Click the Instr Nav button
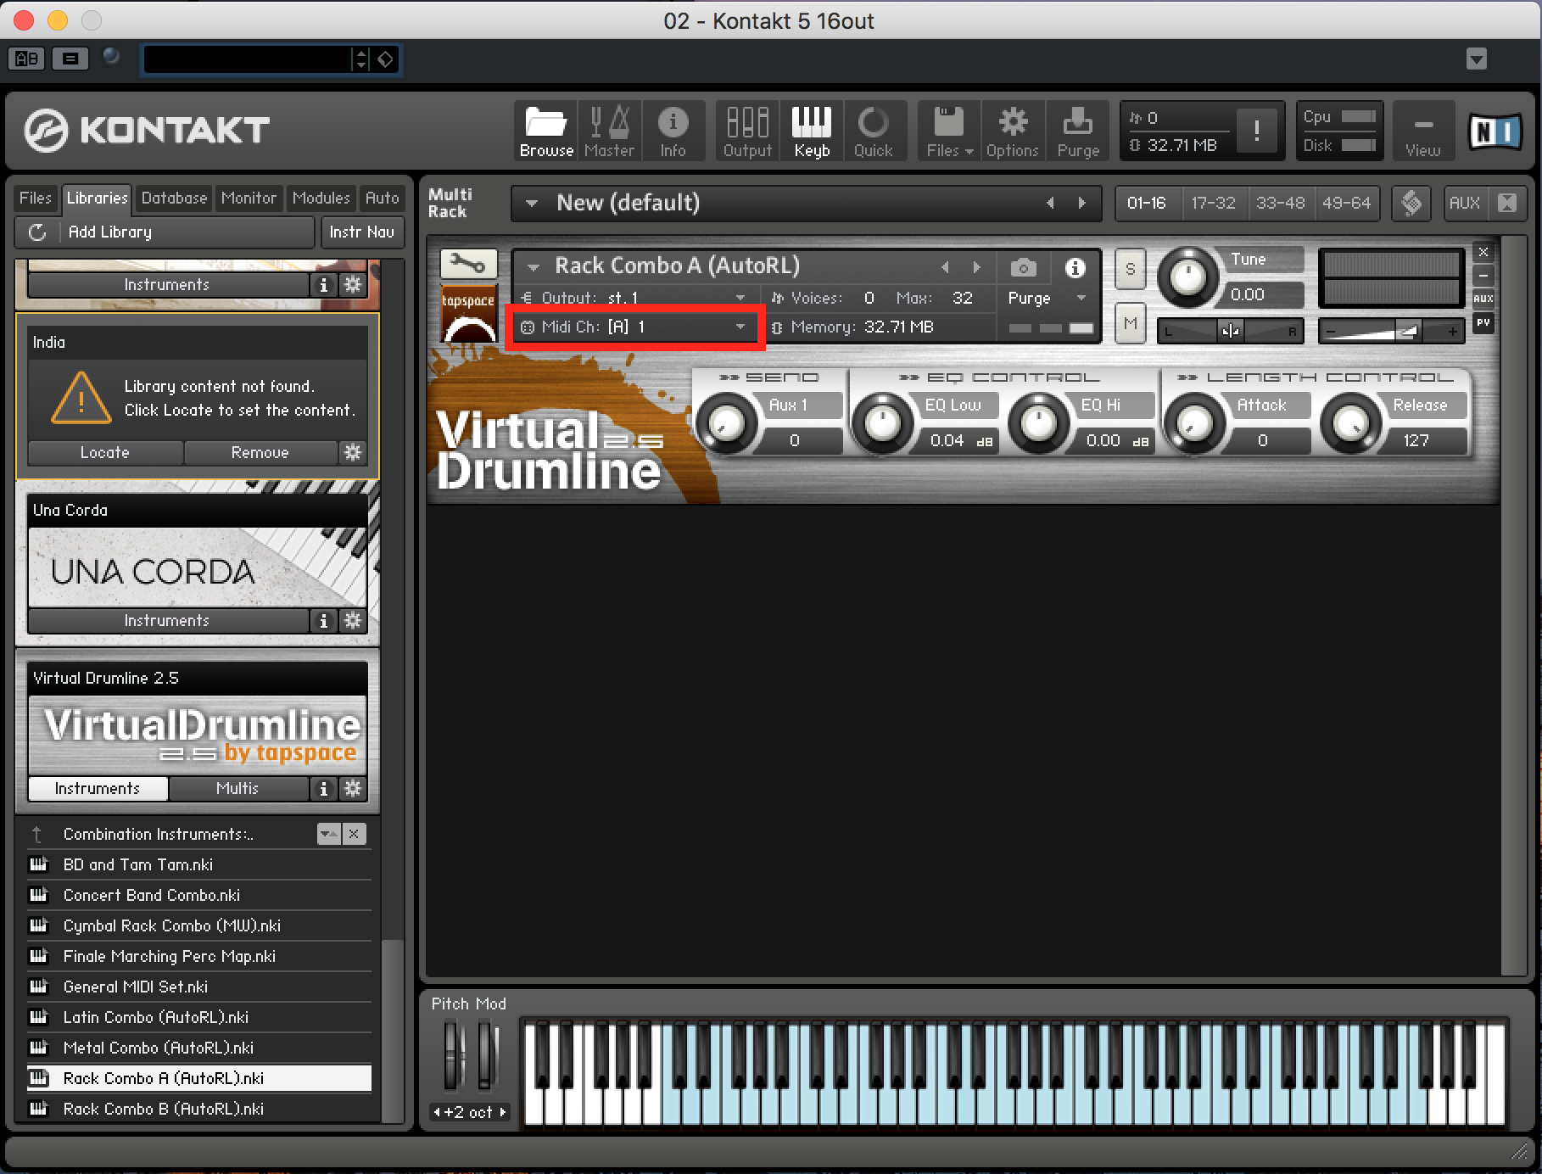 362,232
